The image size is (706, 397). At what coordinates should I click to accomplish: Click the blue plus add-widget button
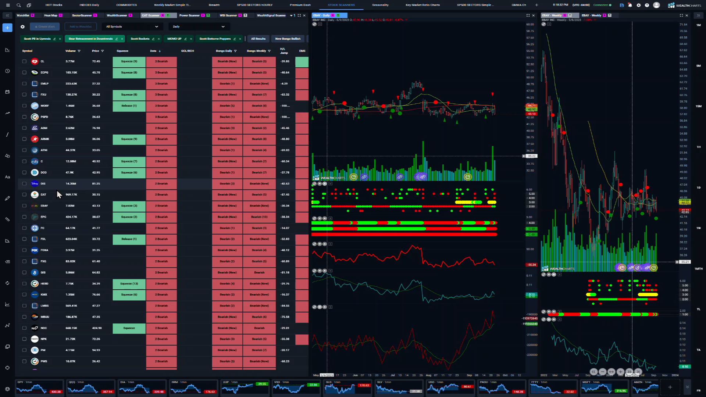click(x=7, y=28)
